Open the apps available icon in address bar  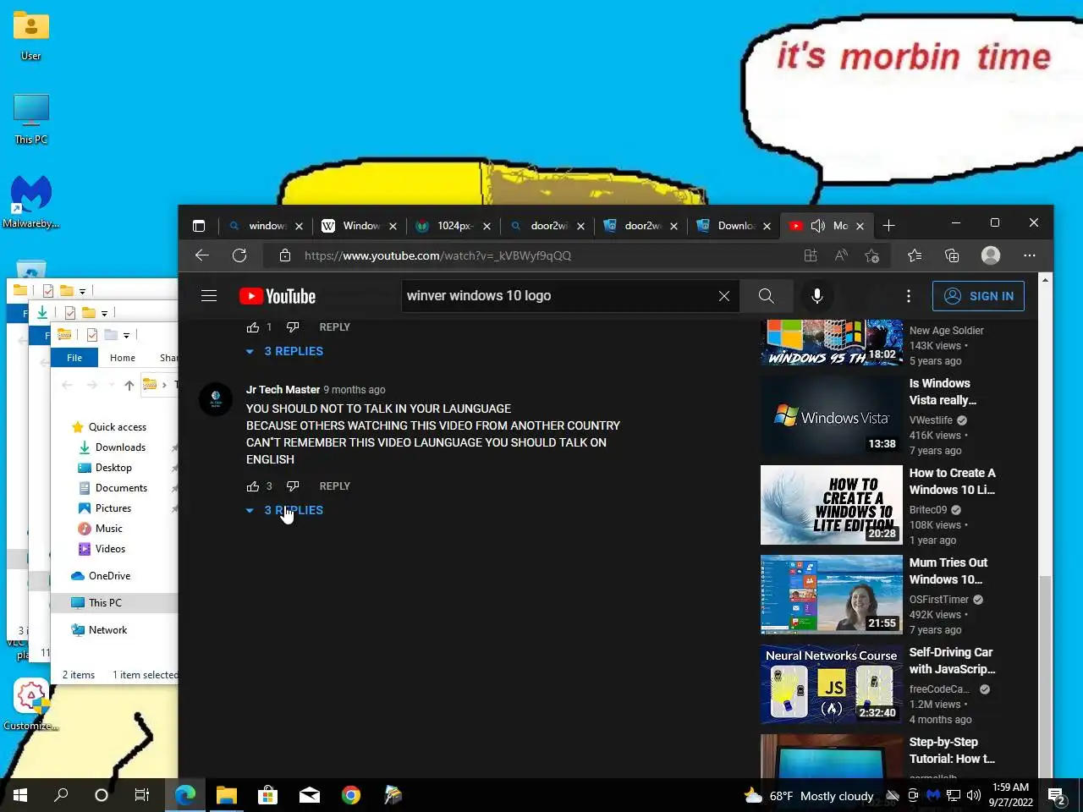(811, 255)
